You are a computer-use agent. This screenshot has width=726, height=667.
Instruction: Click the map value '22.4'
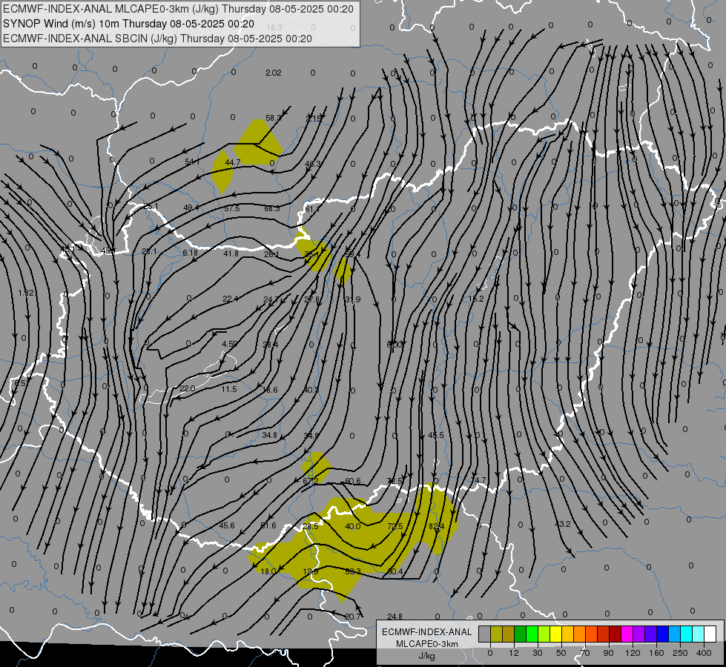tap(230, 299)
